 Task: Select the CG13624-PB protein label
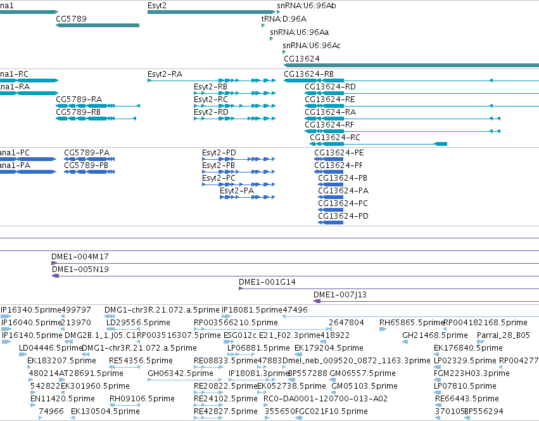tap(343, 178)
